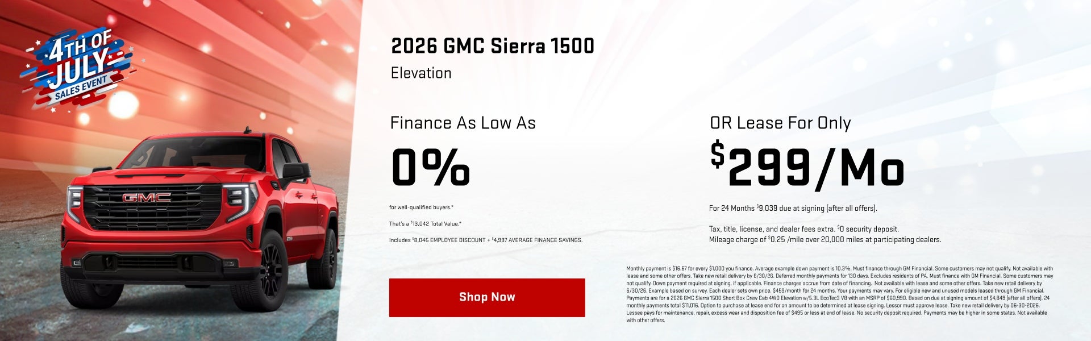Click the Elevation trim label
This screenshot has width=1091, height=341.
click(x=421, y=73)
